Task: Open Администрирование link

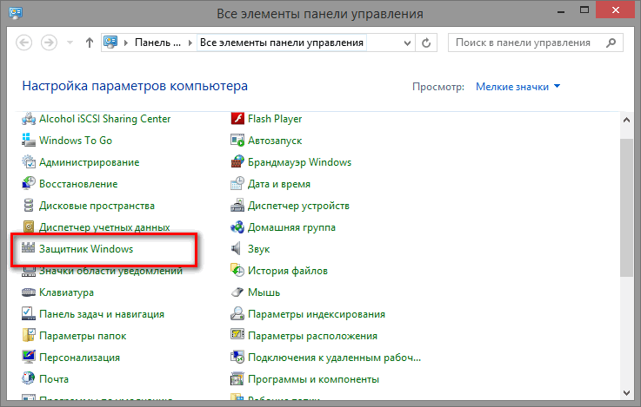Action: pos(89,162)
